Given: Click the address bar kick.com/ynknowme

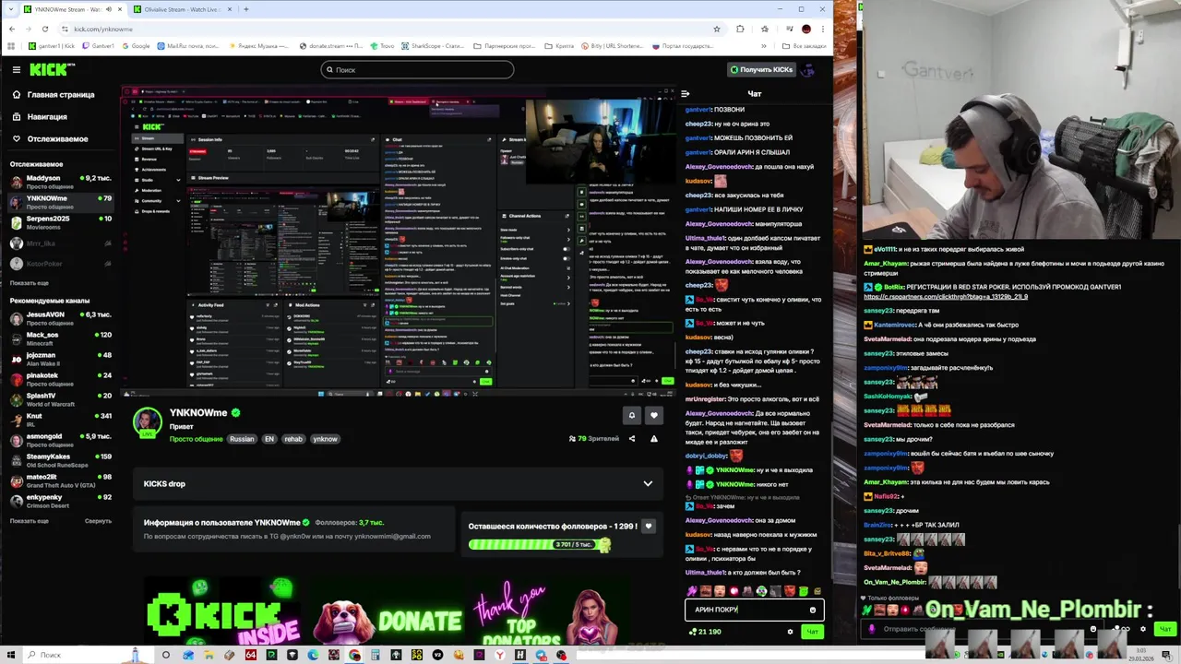Looking at the screenshot, I should click(103, 29).
